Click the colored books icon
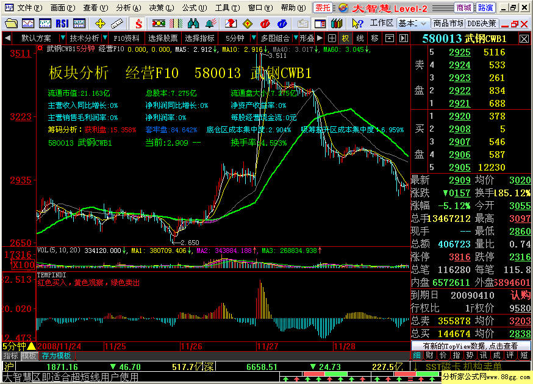 (x=337, y=23)
